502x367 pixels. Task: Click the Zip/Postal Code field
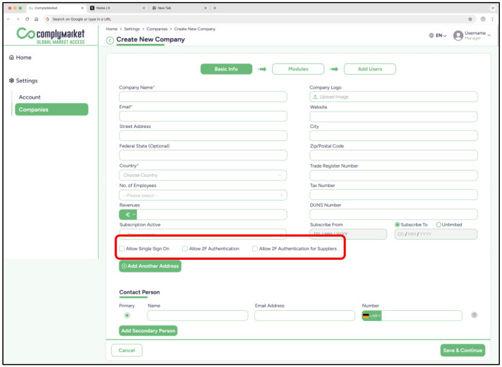pos(393,155)
